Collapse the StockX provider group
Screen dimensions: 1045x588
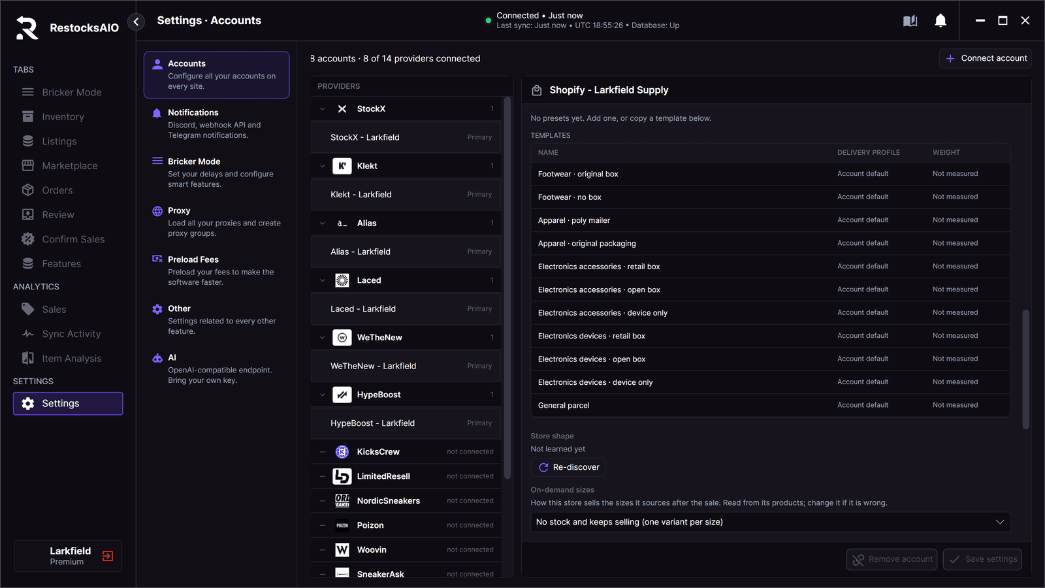click(323, 109)
